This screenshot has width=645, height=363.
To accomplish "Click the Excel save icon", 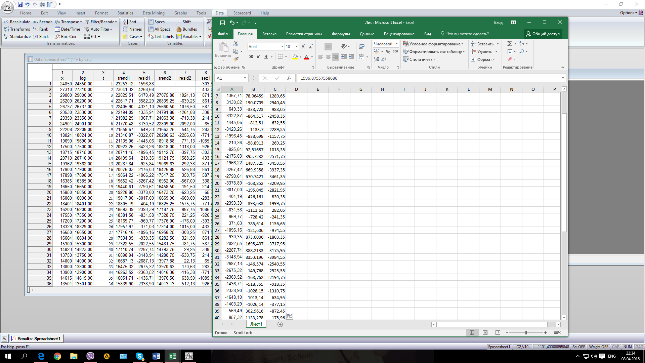I will tap(222, 23).
